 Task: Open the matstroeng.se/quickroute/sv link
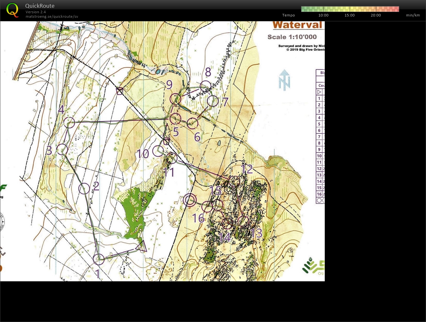click(52, 16)
